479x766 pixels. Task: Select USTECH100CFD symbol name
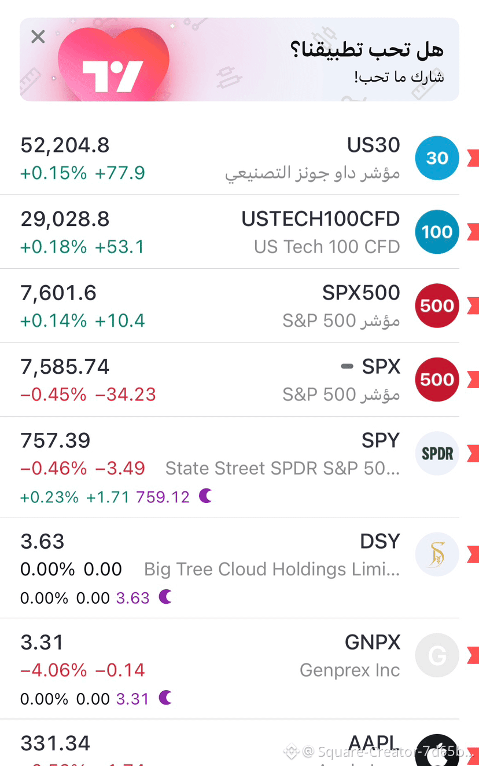320,219
